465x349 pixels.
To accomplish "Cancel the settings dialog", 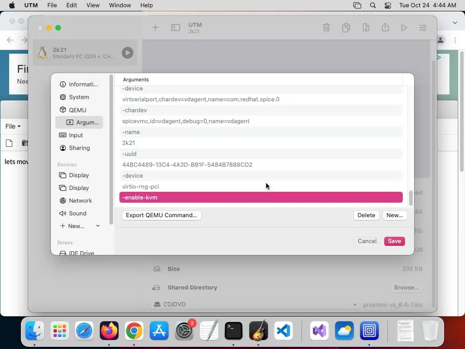I will [x=367, y=241].
